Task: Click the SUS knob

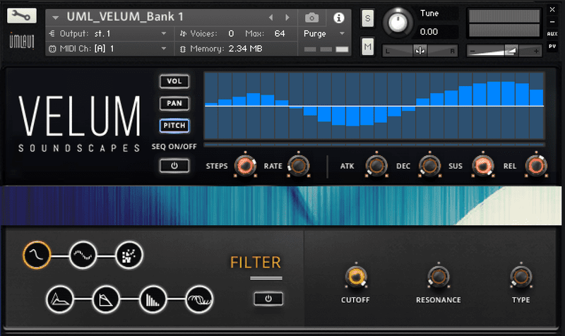Action: pos(483,166)
